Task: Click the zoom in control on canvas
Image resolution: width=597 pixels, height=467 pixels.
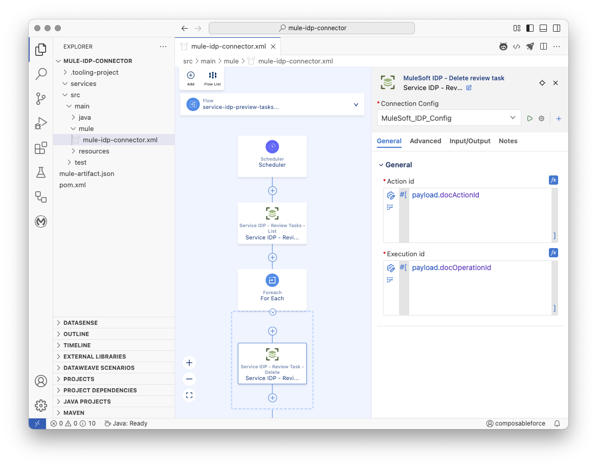Action: 189,362
